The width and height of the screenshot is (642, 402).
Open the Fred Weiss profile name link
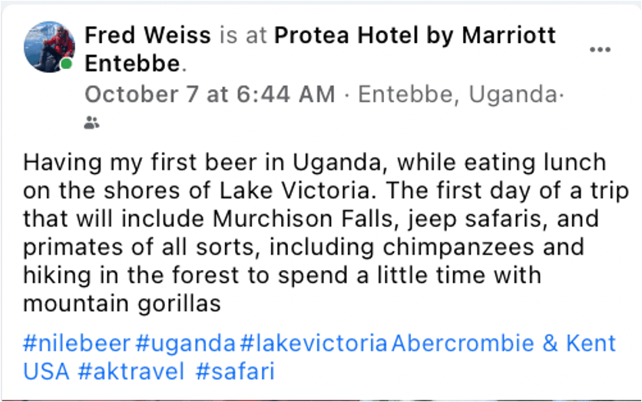click(147, 35)
